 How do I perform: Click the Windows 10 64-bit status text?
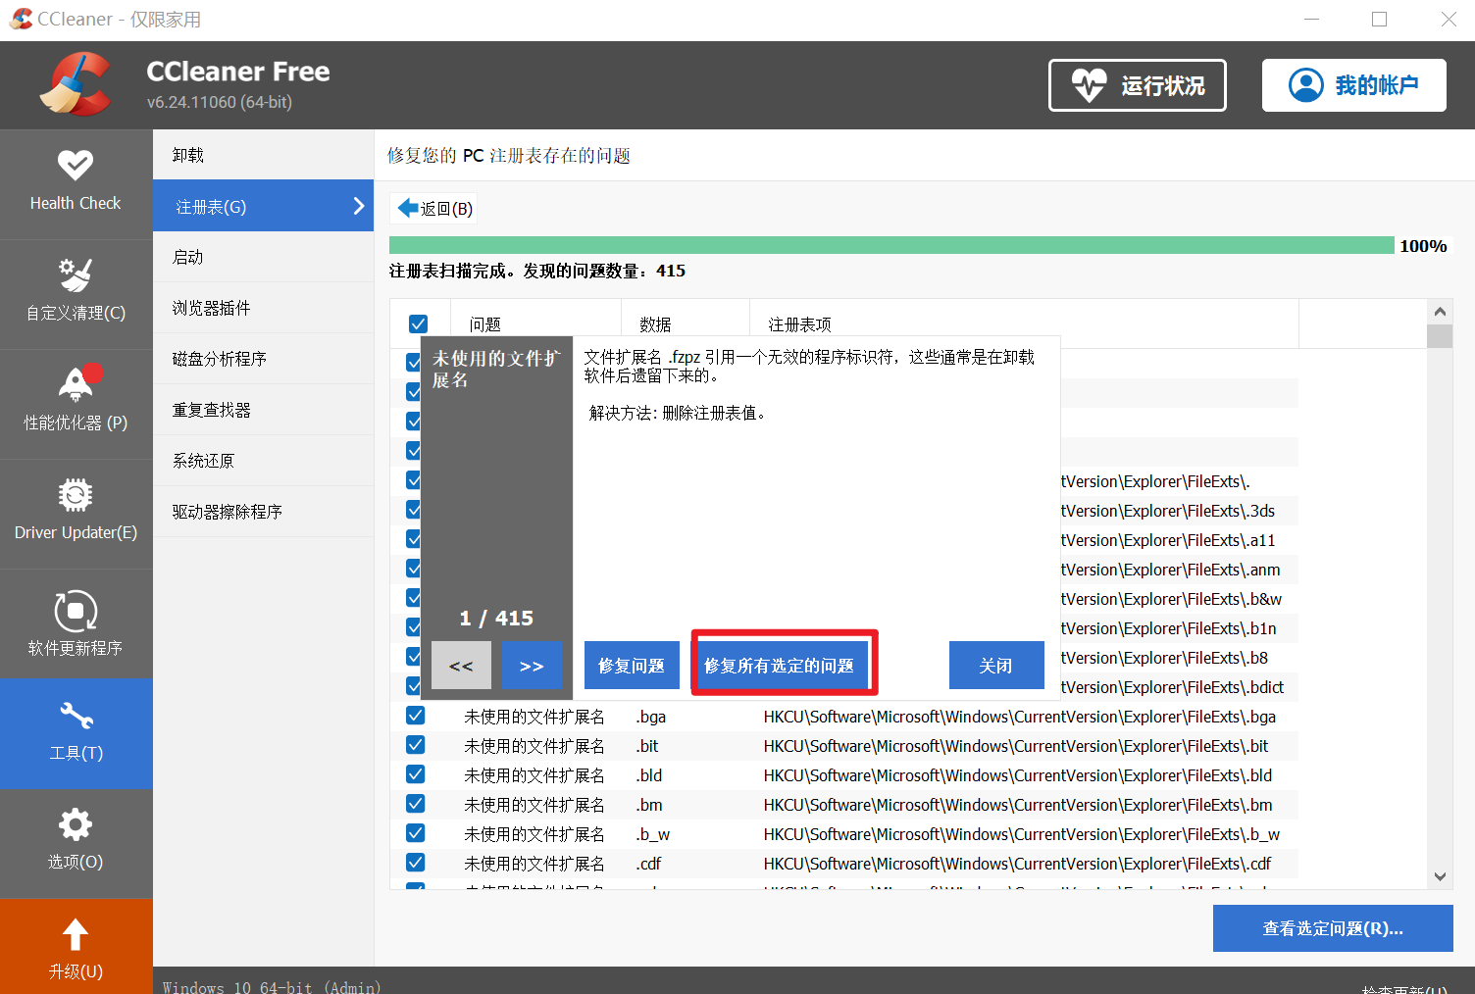pos(272,987)
